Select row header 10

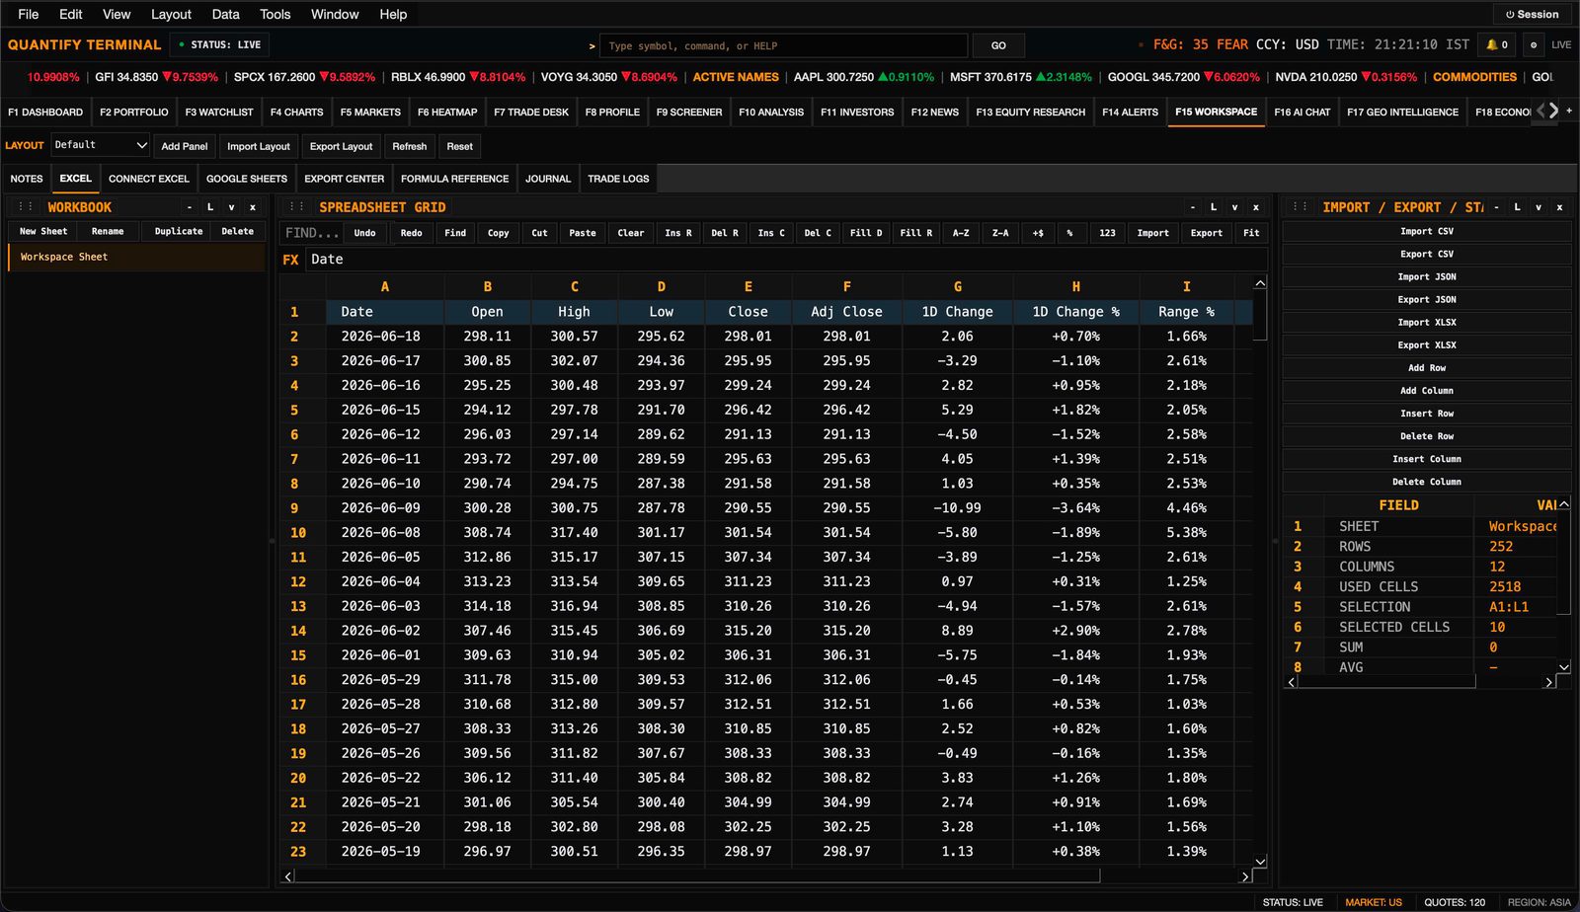[298, 533]
